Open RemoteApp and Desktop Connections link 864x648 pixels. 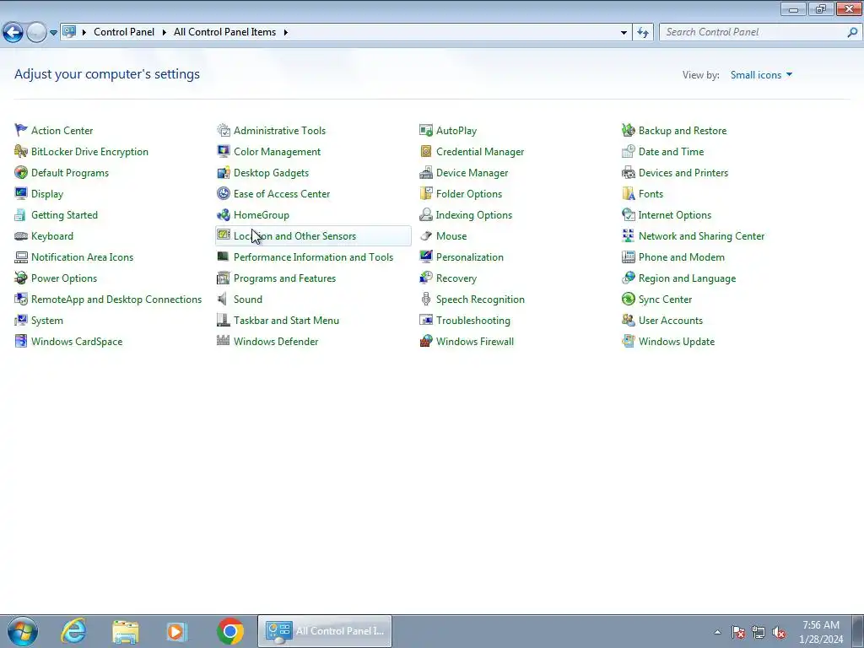[116, 300]
